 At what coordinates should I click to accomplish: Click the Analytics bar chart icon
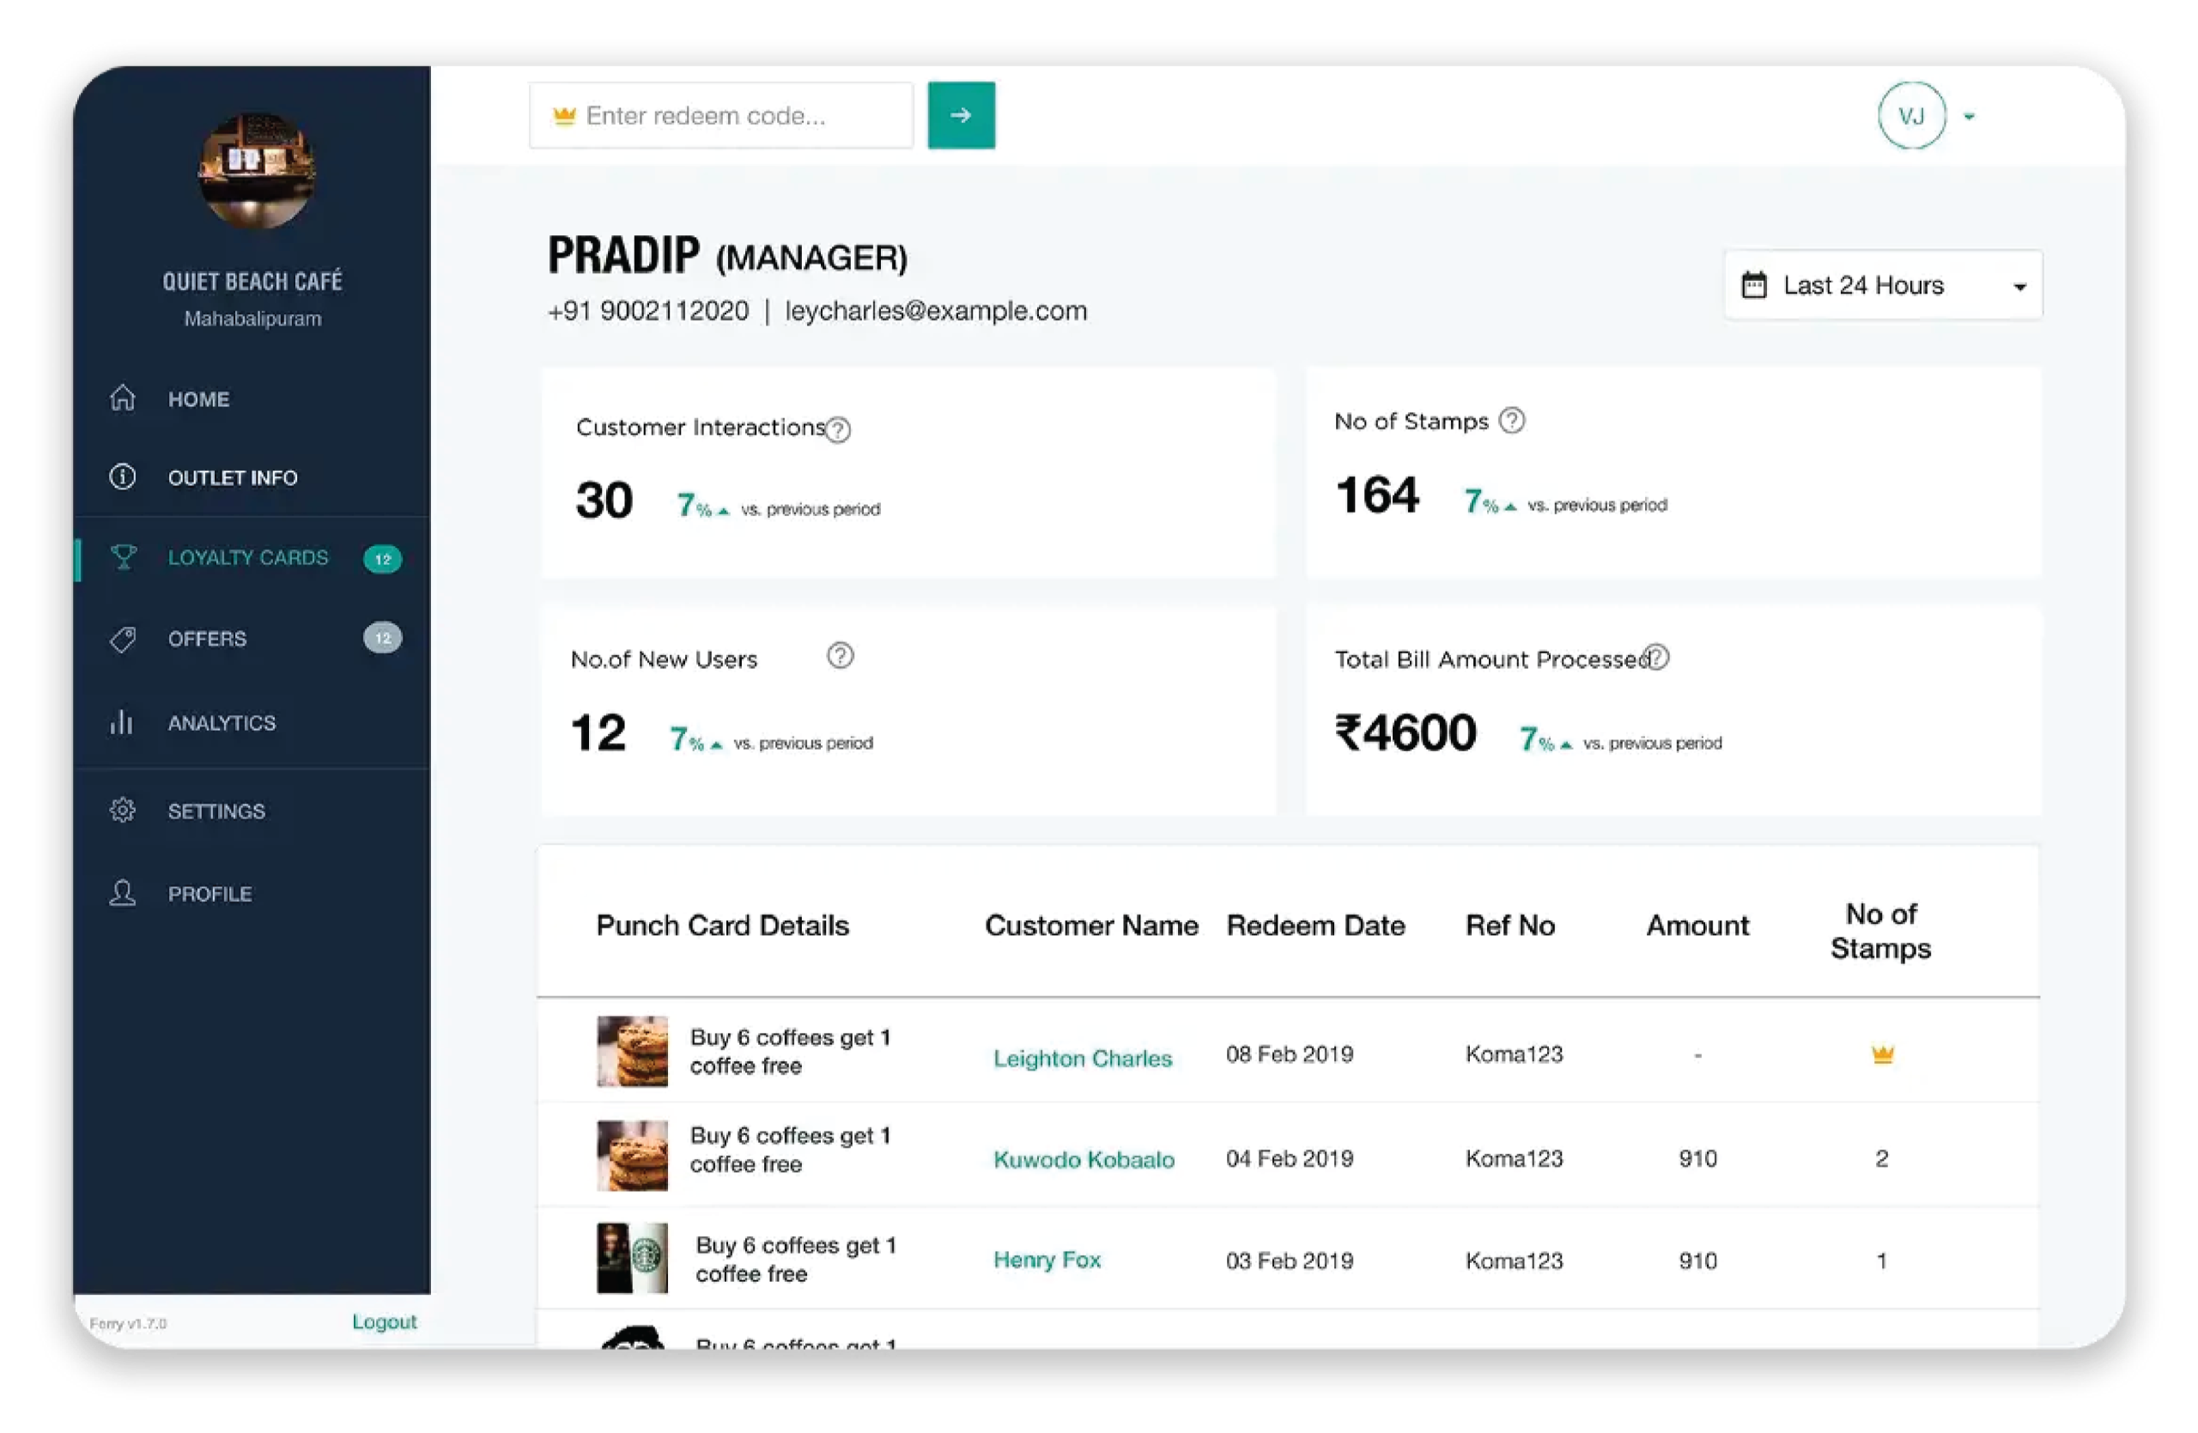(x=122, y=722)
